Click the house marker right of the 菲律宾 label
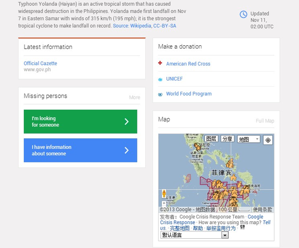Image resolution: width=299 pixels, height=248 pixels. (x=233, y=177)
